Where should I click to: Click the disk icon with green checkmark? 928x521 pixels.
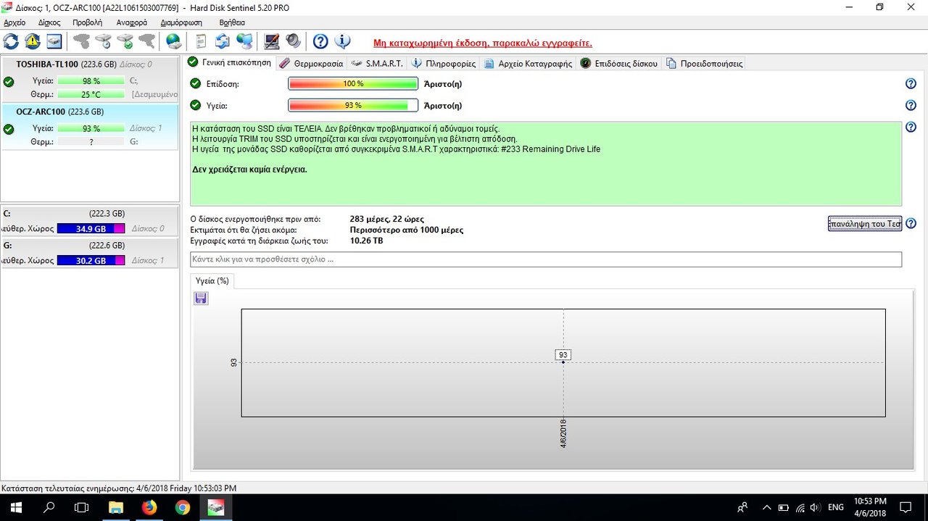point(125,41)
